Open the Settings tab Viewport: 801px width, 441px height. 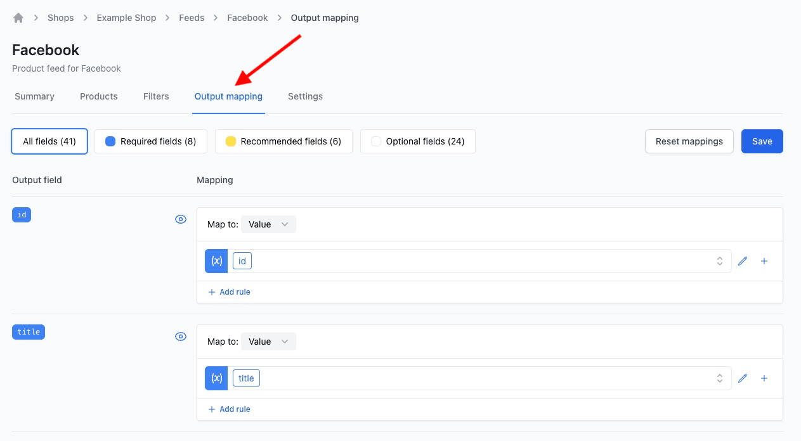305,96
